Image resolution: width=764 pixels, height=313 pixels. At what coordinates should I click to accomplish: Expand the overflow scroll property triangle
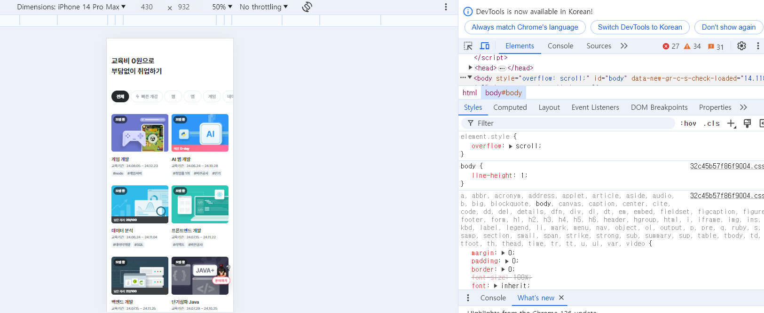click(511, 146)
